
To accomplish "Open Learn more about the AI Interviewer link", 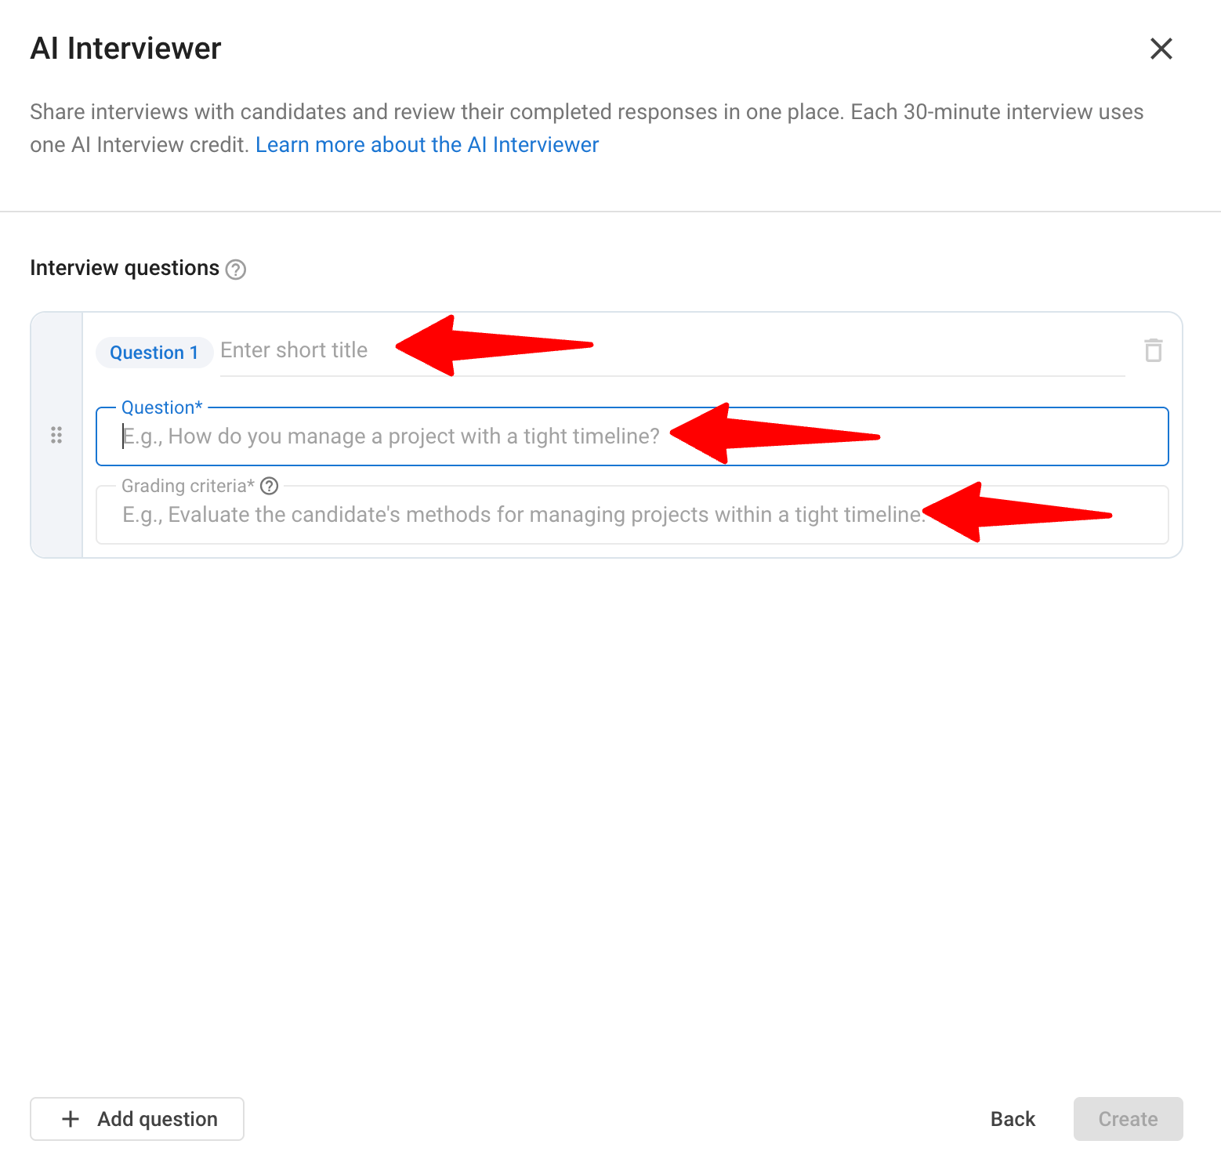I will coord(427,145).
